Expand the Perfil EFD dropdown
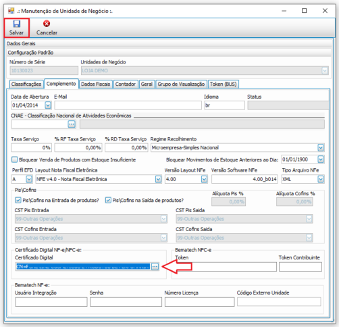Viewport: 339px width, 327px height. 29,179
